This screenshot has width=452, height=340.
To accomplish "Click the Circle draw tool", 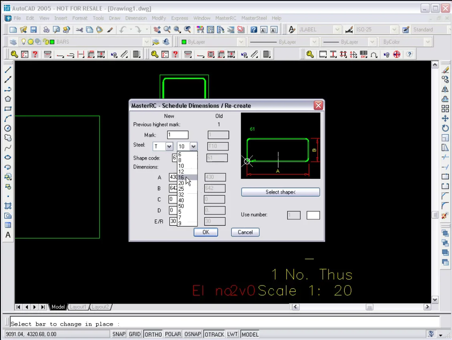I will click(x=8, y=128).
